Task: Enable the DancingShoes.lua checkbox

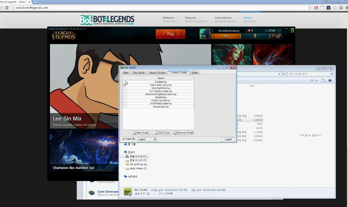Action: [x=125, y=88]
